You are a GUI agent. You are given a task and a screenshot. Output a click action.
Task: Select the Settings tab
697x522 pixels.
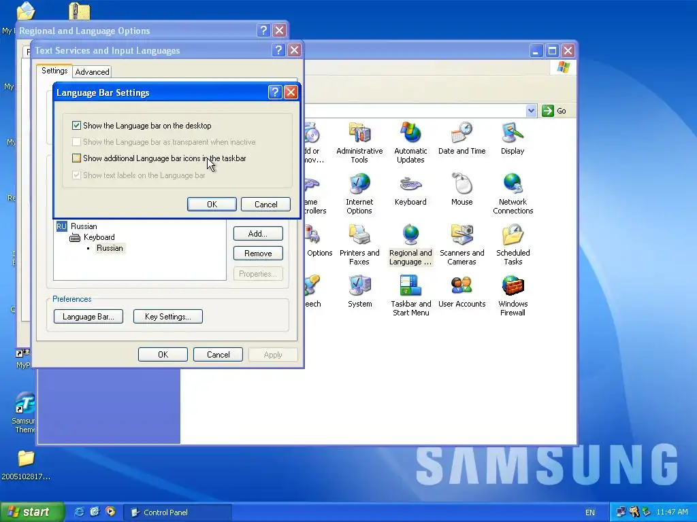[x=54, y=71]
